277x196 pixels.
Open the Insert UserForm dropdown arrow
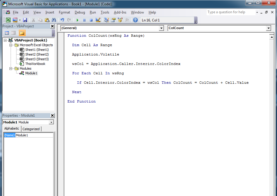[x=20, y=20]
